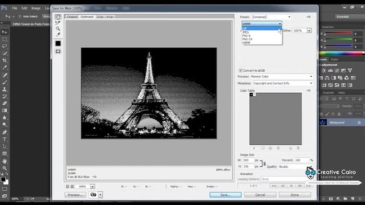365x205 pixels.
Task: Select the Slice Select tool in dialog
Action: 58,23
